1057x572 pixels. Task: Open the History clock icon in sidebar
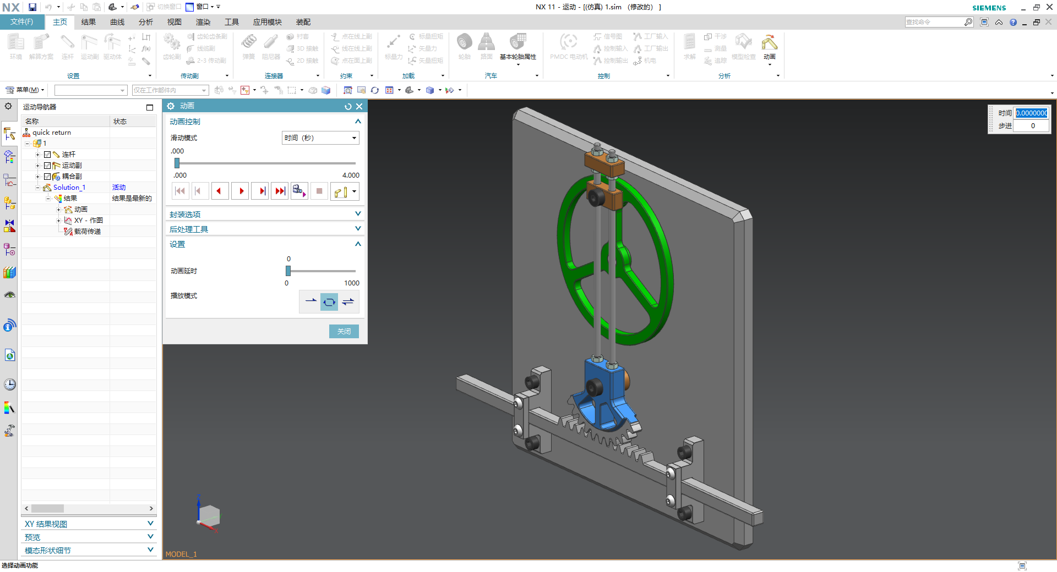[9, 384]
